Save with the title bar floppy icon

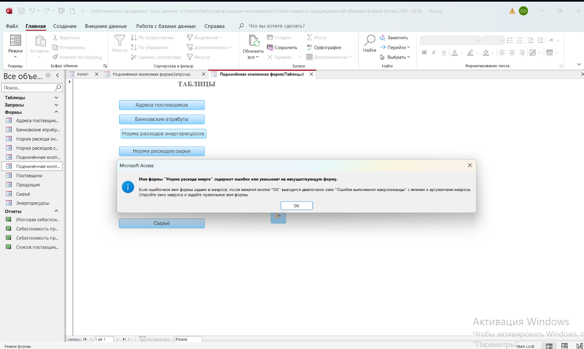pos(21,11)
